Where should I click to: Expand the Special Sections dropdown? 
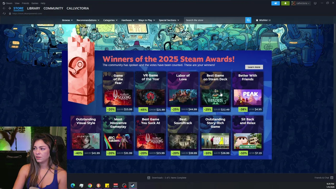pos(169,20)
